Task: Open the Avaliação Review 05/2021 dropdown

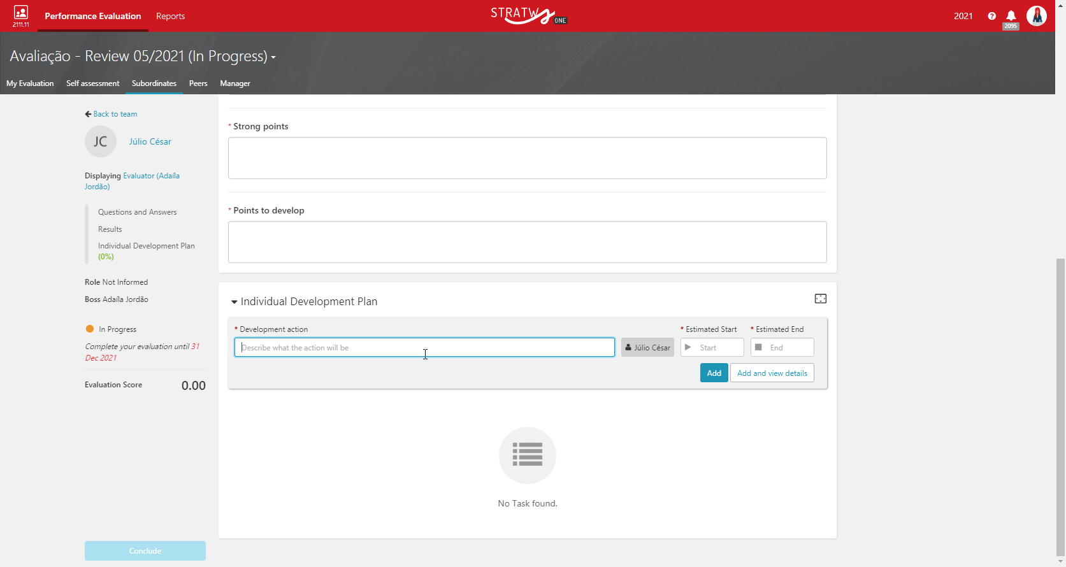Action: [x=143, y=56]
